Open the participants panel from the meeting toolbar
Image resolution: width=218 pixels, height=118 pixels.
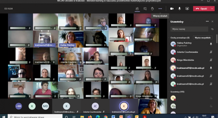click(x=137, y=9)
